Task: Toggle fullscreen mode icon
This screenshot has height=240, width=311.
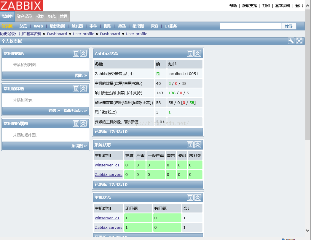Action: pos(299,41)
